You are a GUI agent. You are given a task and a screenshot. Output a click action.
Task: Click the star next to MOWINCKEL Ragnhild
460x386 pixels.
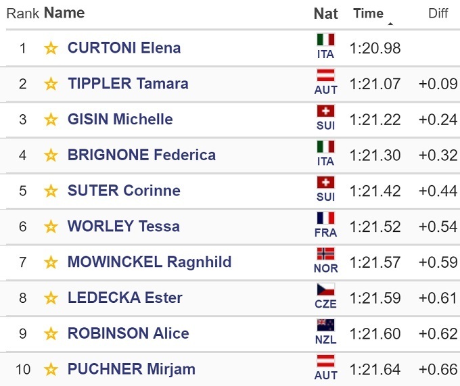[x=51, y=262]
